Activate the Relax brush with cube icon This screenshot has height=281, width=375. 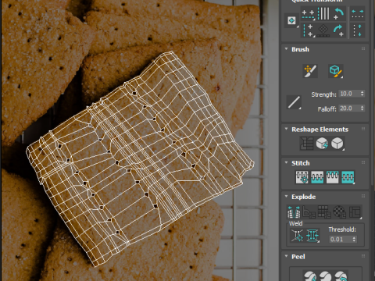click(335, 71)
